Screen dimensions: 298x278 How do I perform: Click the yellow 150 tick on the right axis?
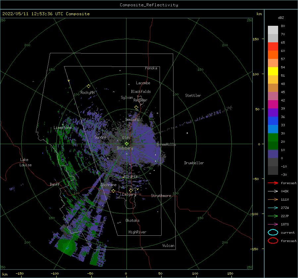point(256,39)
